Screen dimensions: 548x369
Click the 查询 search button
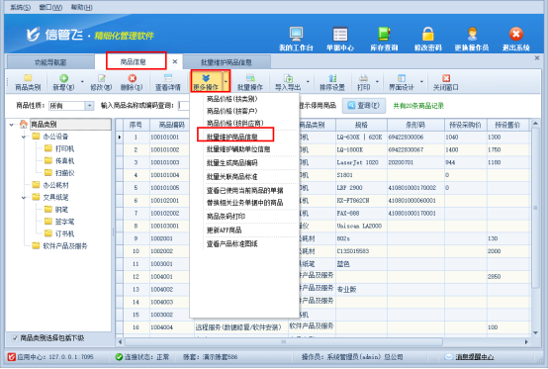tap(364, 106)
